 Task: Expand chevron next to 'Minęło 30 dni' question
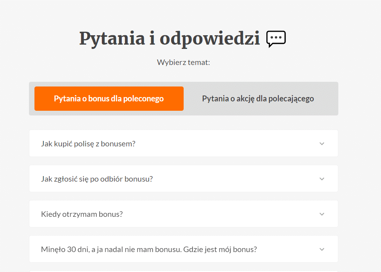pyautogui.click(x=322, y=249)
